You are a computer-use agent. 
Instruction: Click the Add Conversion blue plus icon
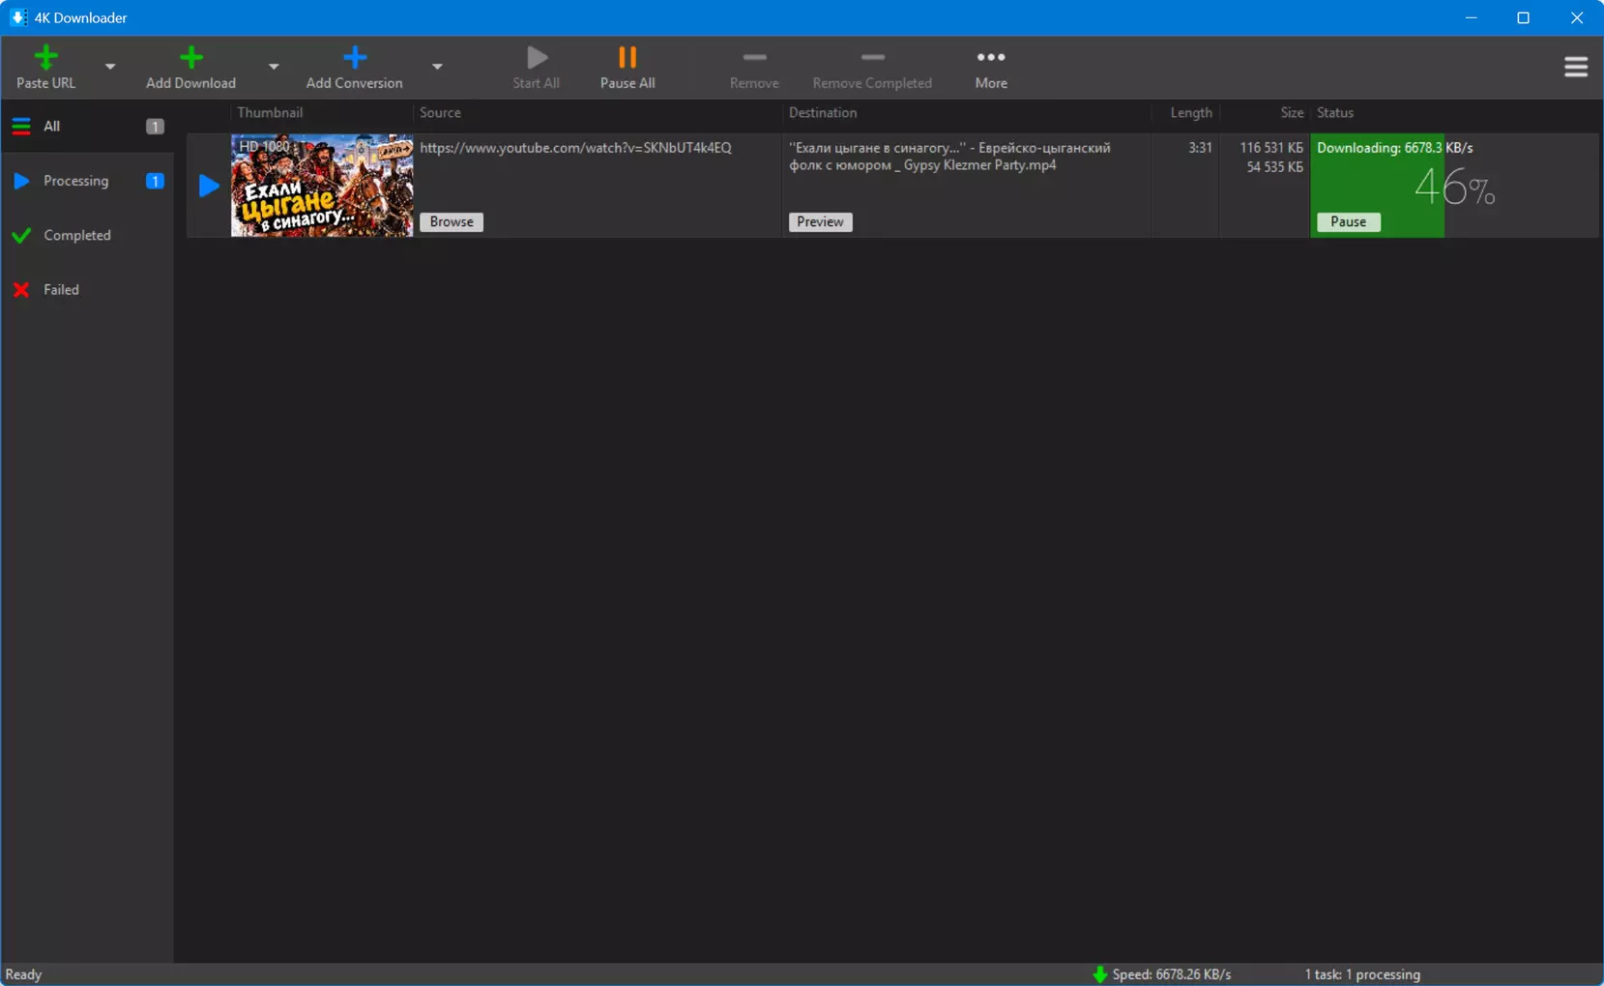tap(355, 58)
